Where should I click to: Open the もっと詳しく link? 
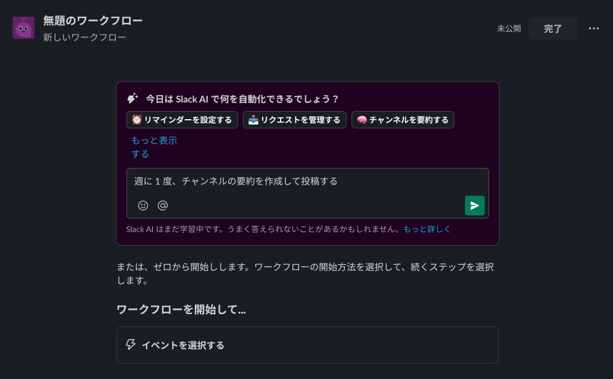pos(427,229)
